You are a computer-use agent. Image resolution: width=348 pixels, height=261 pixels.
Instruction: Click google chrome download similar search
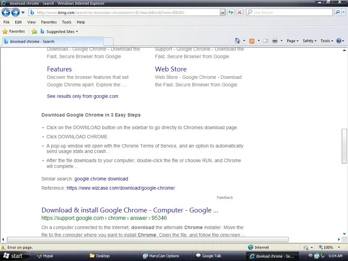point(101,179)
